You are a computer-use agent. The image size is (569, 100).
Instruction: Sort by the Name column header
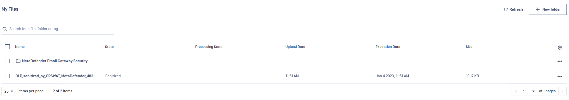[20, 47]
